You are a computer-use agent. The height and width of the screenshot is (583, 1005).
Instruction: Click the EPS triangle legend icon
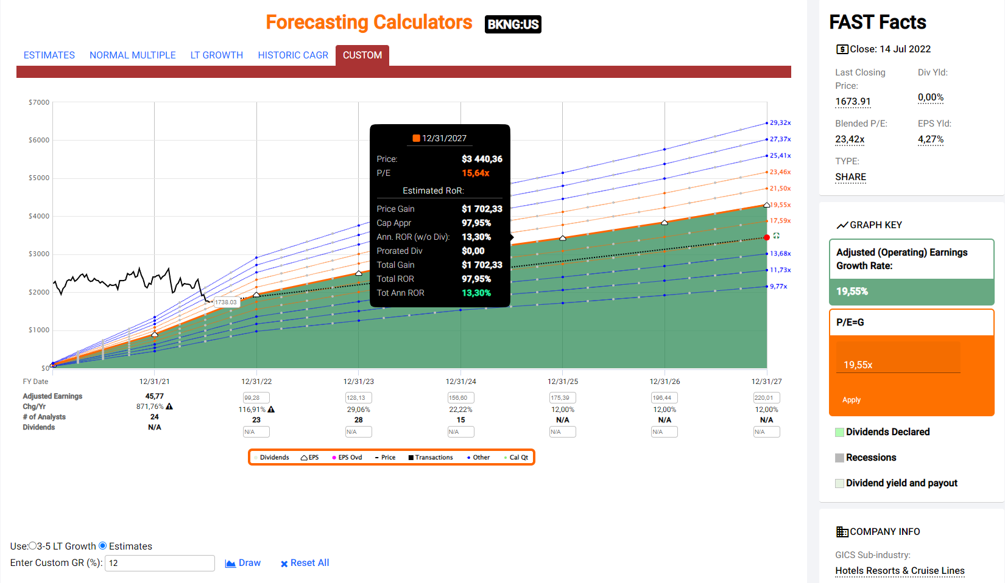point(304,458)
